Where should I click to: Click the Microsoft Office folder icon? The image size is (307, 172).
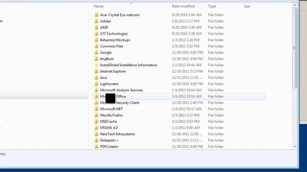[96, 97]
